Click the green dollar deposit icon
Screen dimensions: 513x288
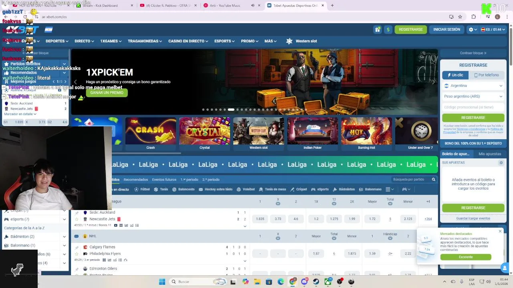(388, 29)
